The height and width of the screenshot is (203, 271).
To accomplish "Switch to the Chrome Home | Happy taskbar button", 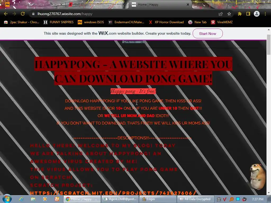I will click(x=82, y=199).
